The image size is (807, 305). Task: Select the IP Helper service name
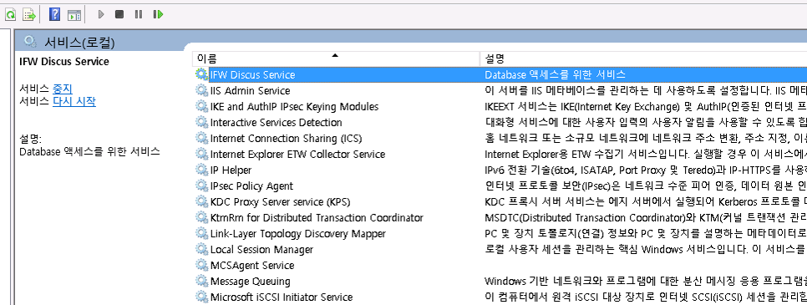coord(231,170)
